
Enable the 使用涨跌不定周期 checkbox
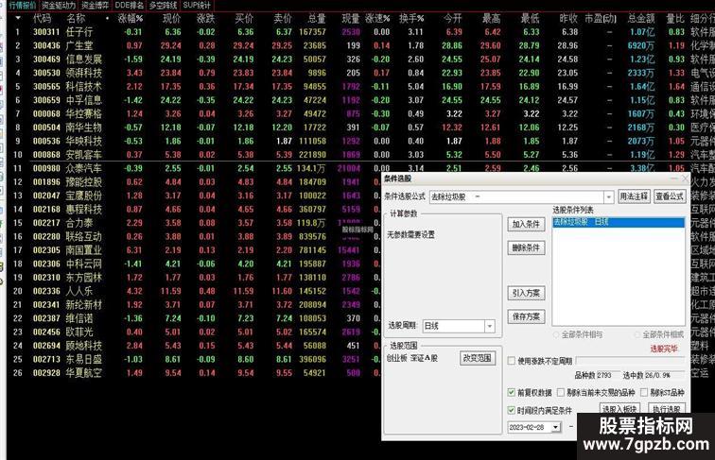pyautogui.click(x=511, y=361)
